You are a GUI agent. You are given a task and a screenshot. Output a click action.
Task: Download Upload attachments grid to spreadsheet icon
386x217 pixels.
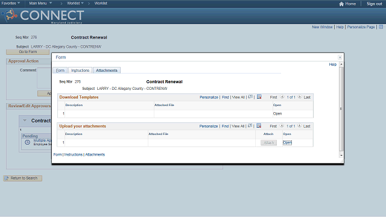click(x=259, y=126)
